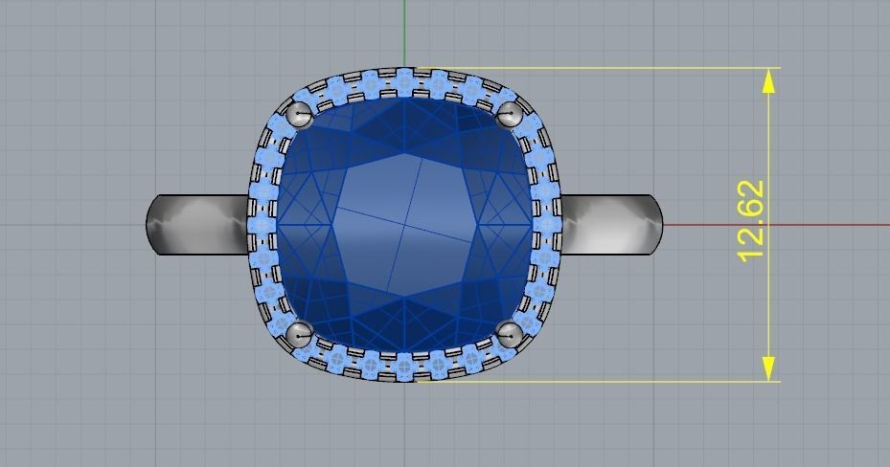Select the lower yellow dimension arrowhead
This screenshot has width=890, height=467.
click(x=768, y=368)
